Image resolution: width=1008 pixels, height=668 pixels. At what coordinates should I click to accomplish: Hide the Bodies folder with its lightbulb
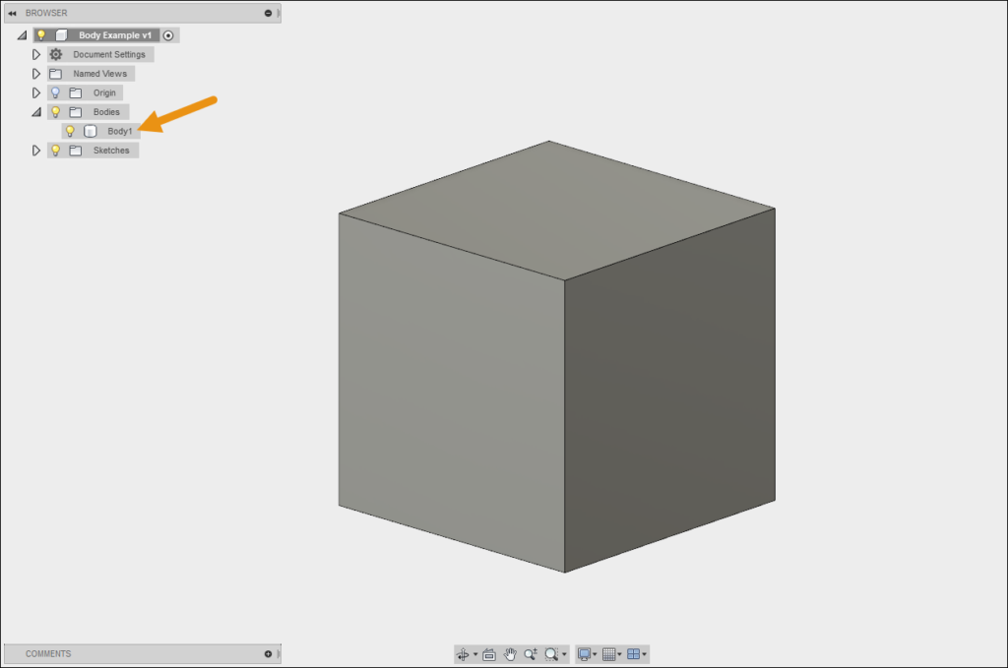(x=54, y=111)
